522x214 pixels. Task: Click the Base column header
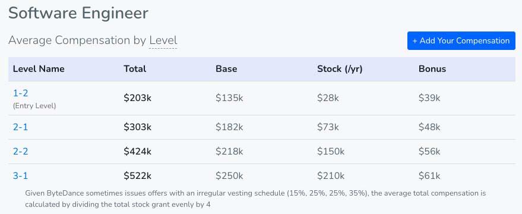click(226, 69)
